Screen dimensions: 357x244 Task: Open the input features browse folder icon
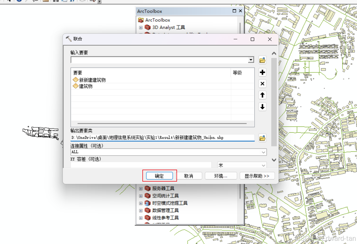tap(262, 60)
